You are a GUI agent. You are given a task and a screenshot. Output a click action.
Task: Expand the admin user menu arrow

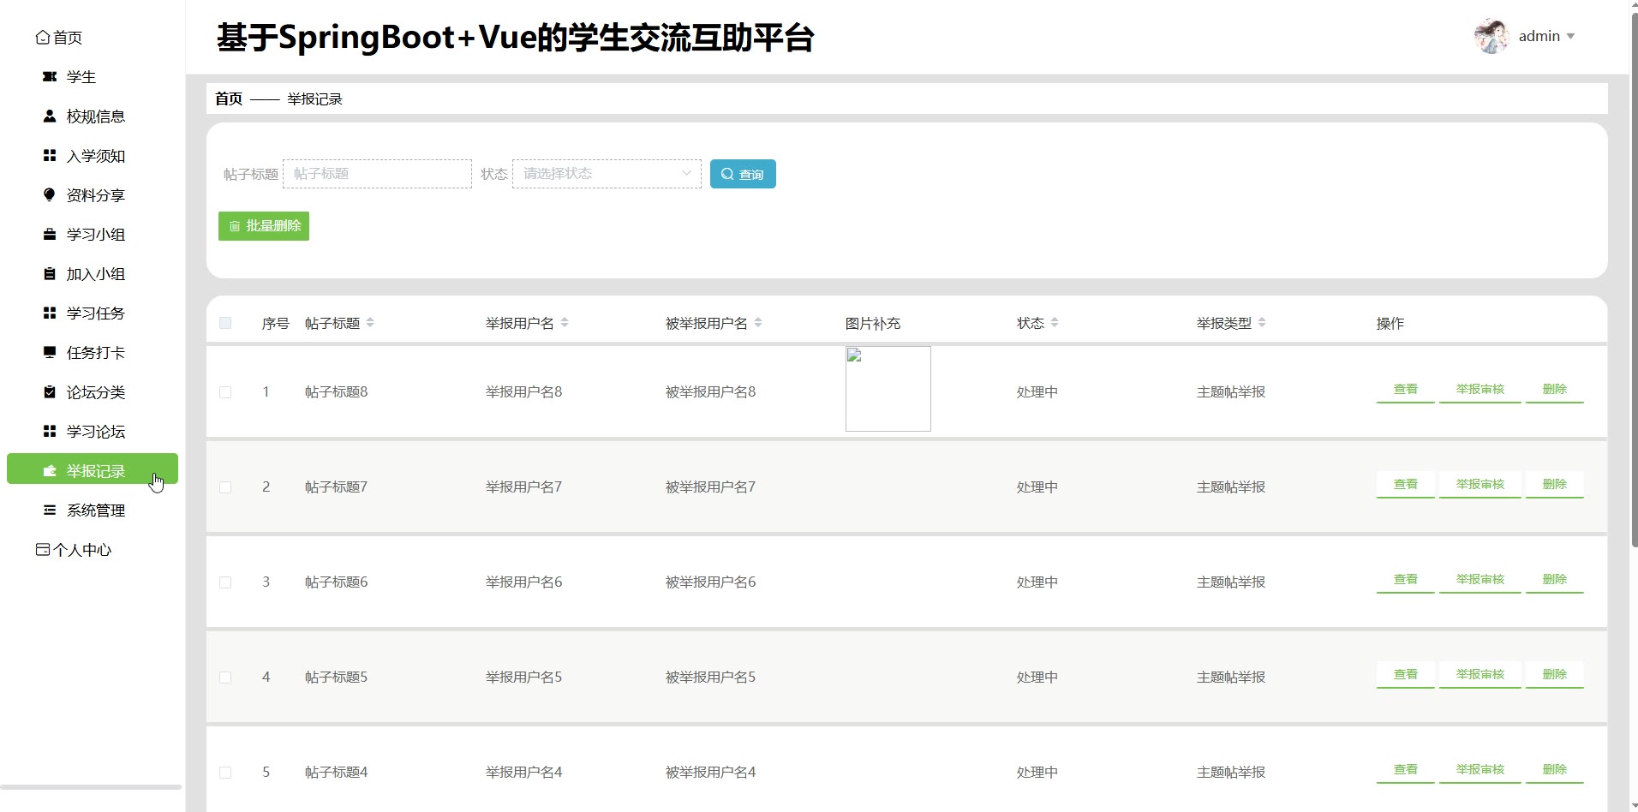tap(1570, 36)
